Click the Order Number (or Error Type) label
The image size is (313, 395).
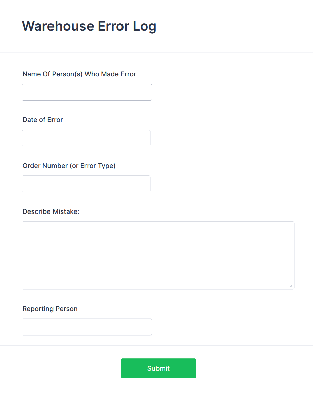69,166
